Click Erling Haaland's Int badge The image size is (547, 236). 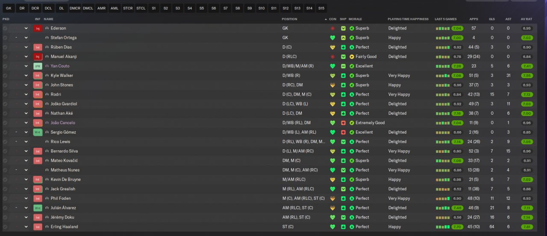(38, 227)
